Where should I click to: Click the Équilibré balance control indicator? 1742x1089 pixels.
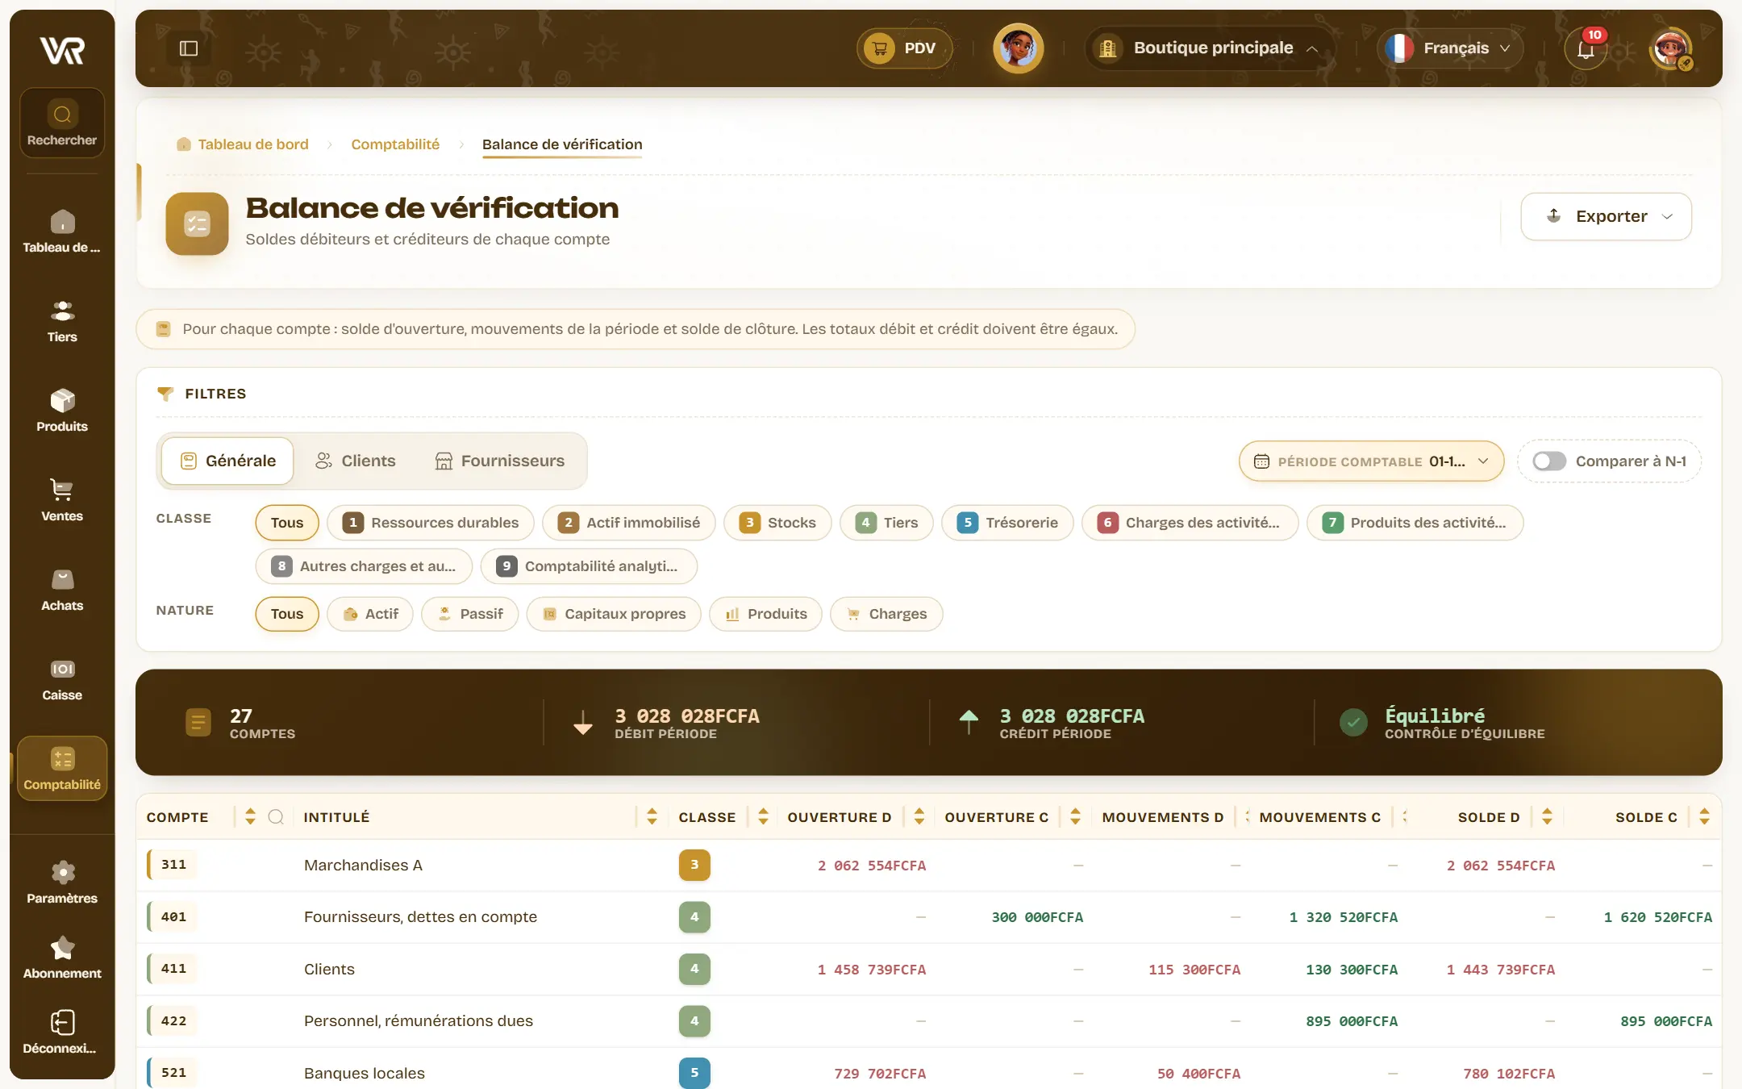click(x=1444, y=723)
